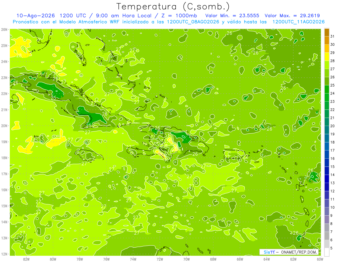Click latitude axis label "16N"
Screen dimensions: 340x263
[4, 190]
